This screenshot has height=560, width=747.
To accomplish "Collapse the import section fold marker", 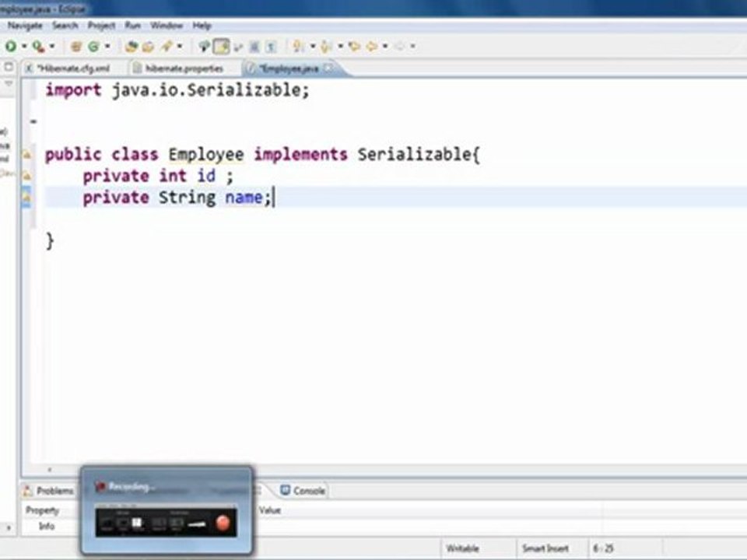I will (x=33, y=121).
